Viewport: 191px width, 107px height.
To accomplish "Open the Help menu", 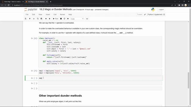I will click(70, 15).
